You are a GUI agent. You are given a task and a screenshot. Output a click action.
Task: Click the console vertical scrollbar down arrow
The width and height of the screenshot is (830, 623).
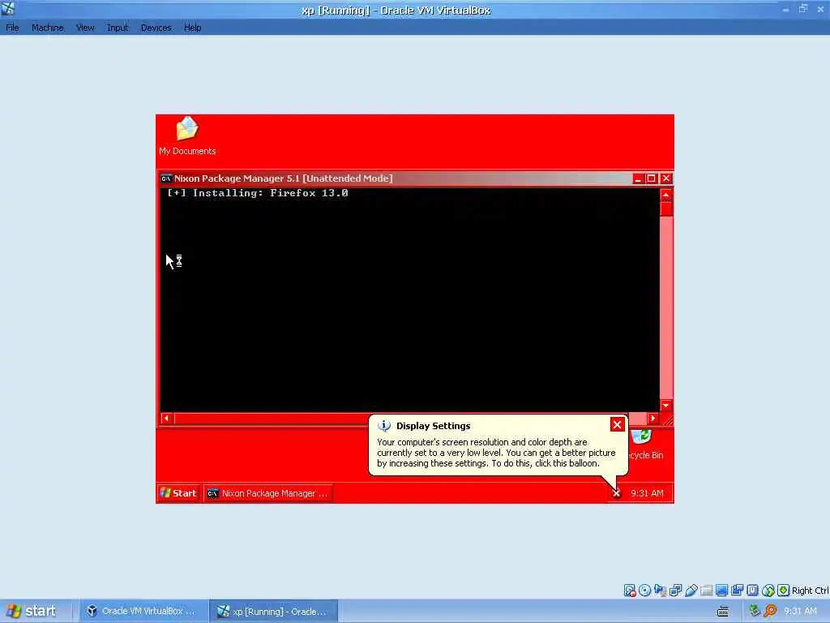(x=666, y=406)
